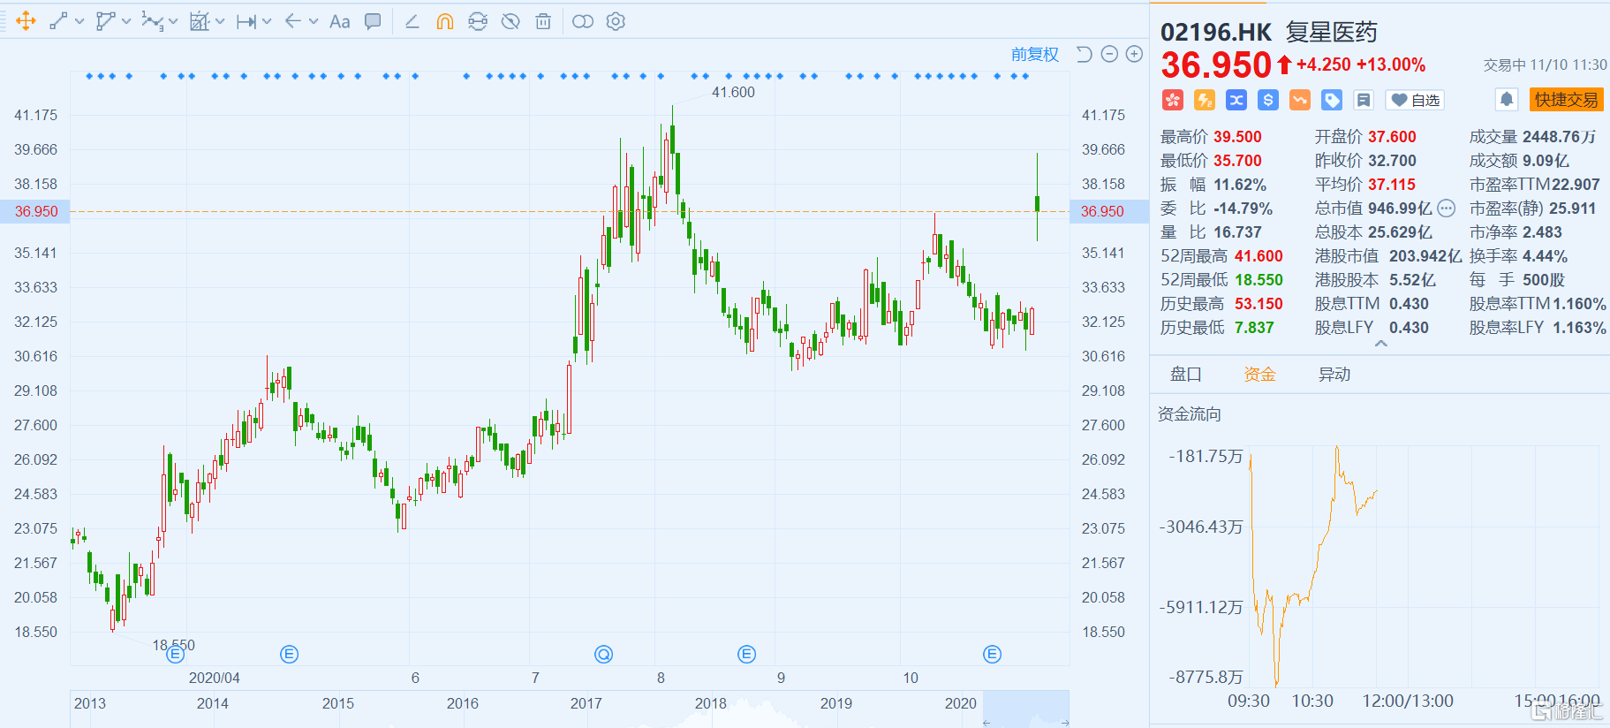Viewport: 1610px width, 728px height.
Task: Switch to the 异动 tab
Action: (x=1334, y=375)
